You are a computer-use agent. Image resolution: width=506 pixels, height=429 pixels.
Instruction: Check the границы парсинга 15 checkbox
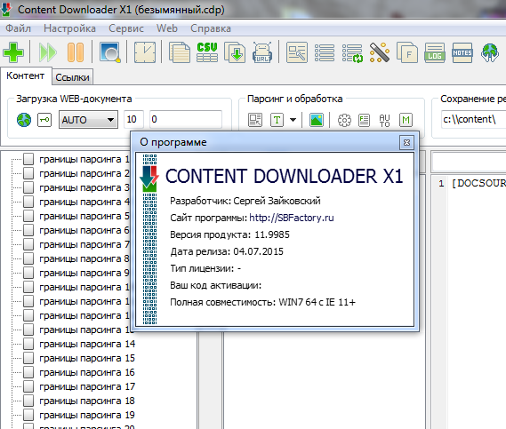(x=28, y=358)
